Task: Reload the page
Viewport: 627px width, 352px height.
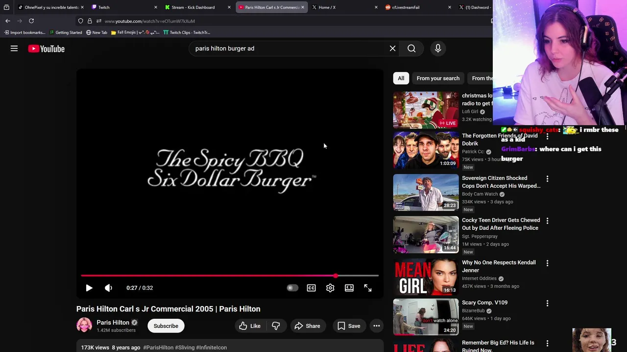Action: (31, 21)
